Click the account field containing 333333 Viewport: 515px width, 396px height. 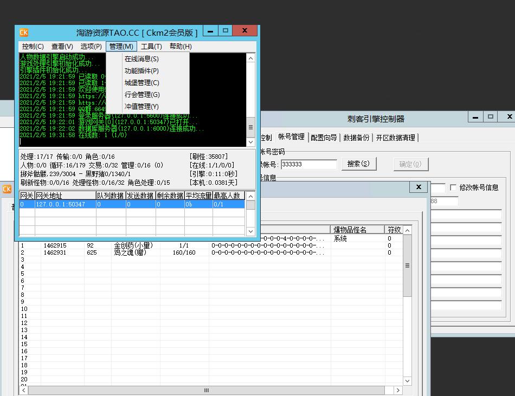308,164
